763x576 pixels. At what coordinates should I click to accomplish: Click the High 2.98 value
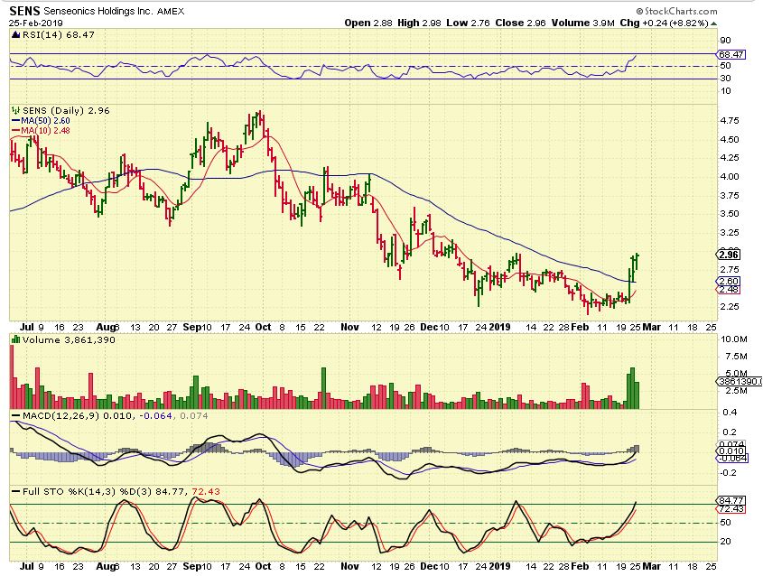click(x=420, y=23)
